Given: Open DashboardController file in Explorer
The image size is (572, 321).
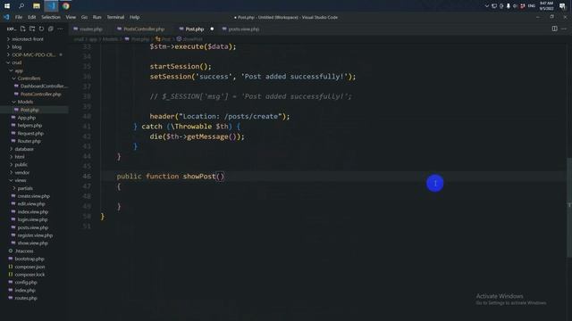Looking at the screenshot, I should tap(44, 86).
